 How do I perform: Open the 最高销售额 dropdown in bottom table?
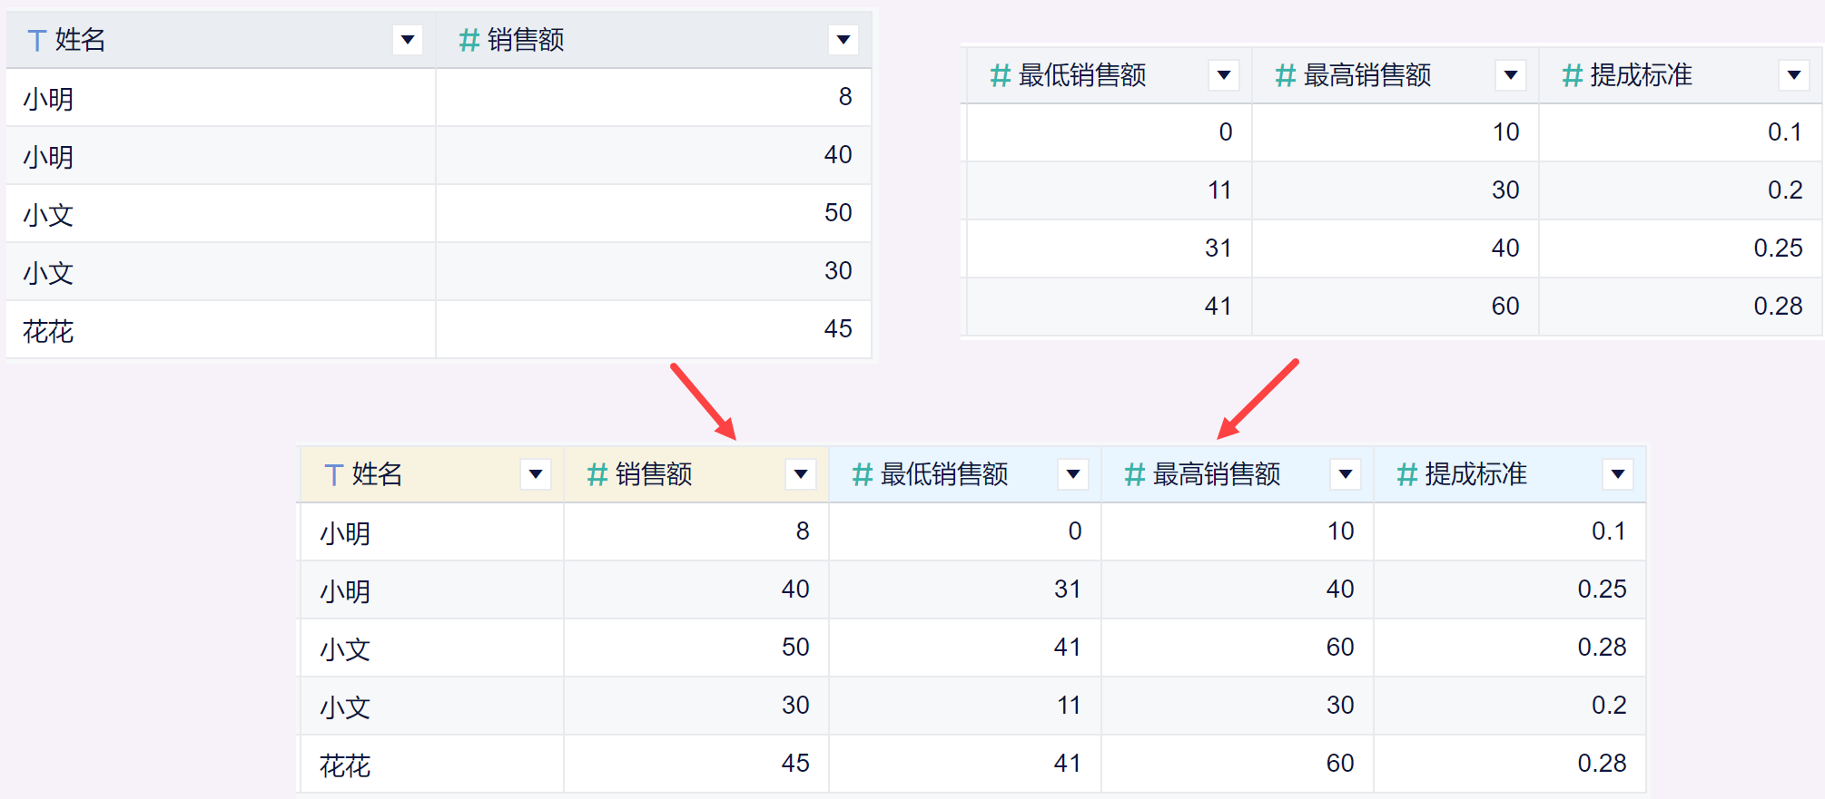point(1346,474)
